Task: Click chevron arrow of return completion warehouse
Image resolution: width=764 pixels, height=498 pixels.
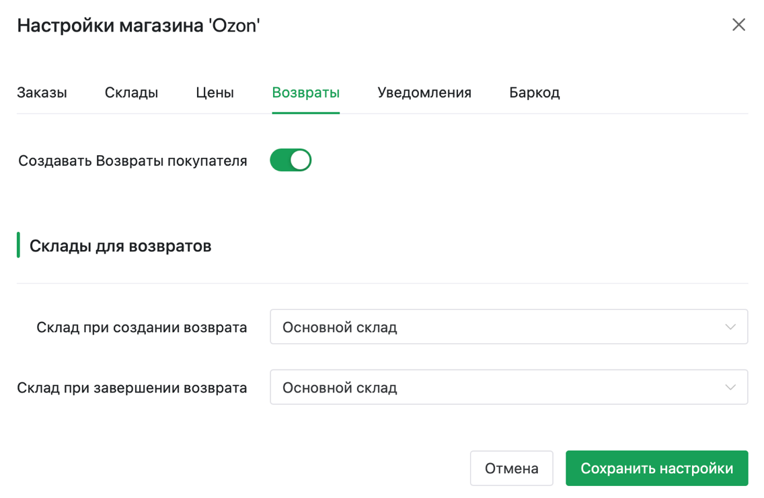Action: [730, 388]
